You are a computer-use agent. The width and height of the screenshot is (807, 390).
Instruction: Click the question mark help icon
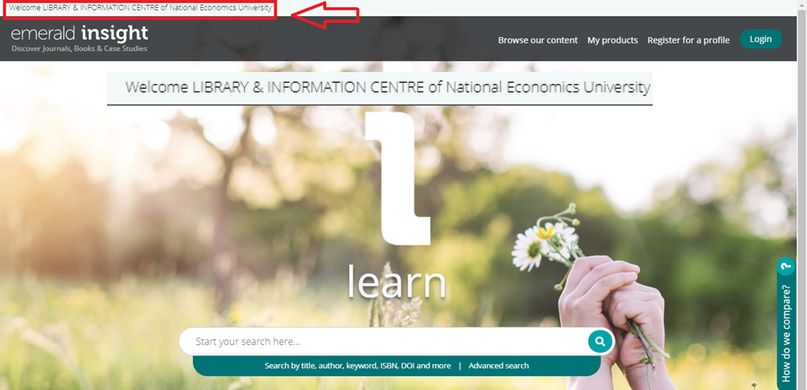(x=786, y=266)
